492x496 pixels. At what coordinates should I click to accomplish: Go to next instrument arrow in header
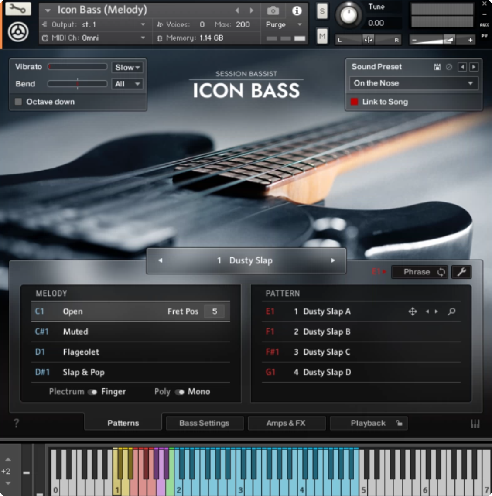(x=251, y=10)
